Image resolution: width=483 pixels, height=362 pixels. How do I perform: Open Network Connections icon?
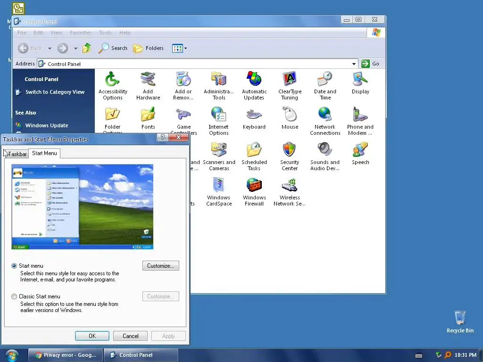point(325,121)
